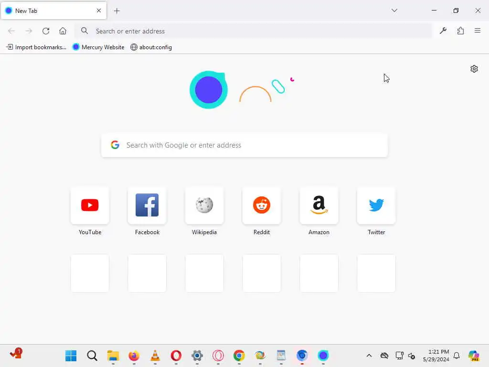
Task: Open the about:config bookmark
Action: pyautogui.click(x=151, y=47)
